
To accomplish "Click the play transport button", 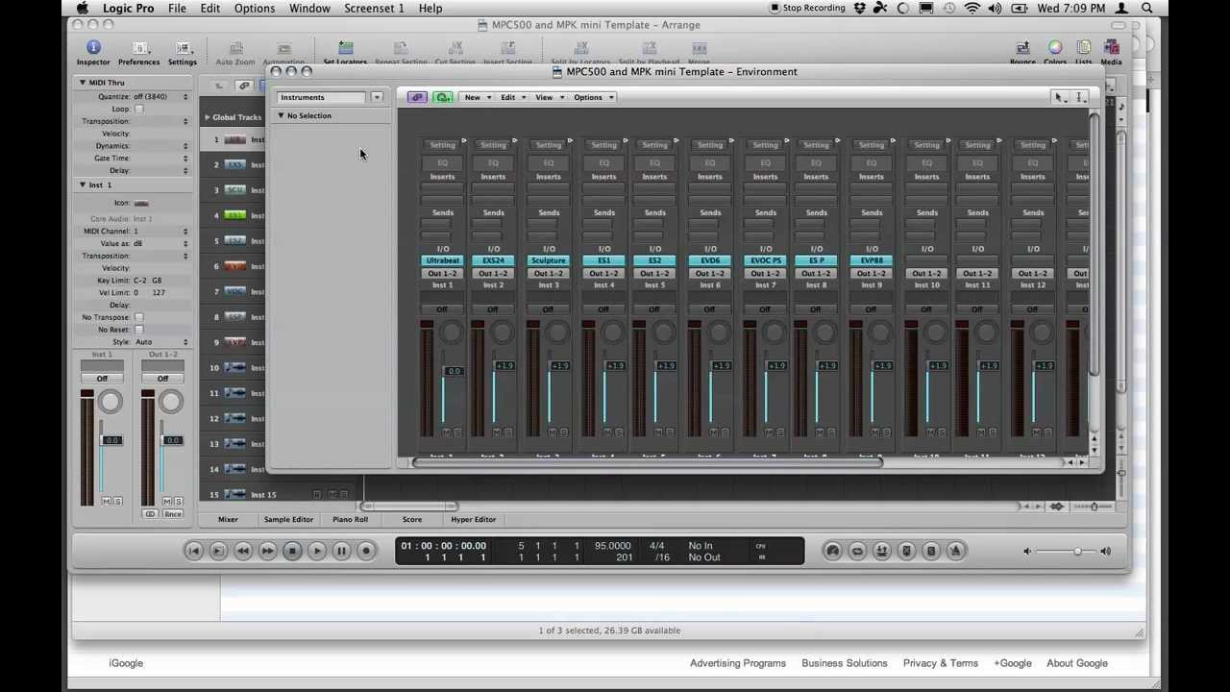I will coord(317,551).
